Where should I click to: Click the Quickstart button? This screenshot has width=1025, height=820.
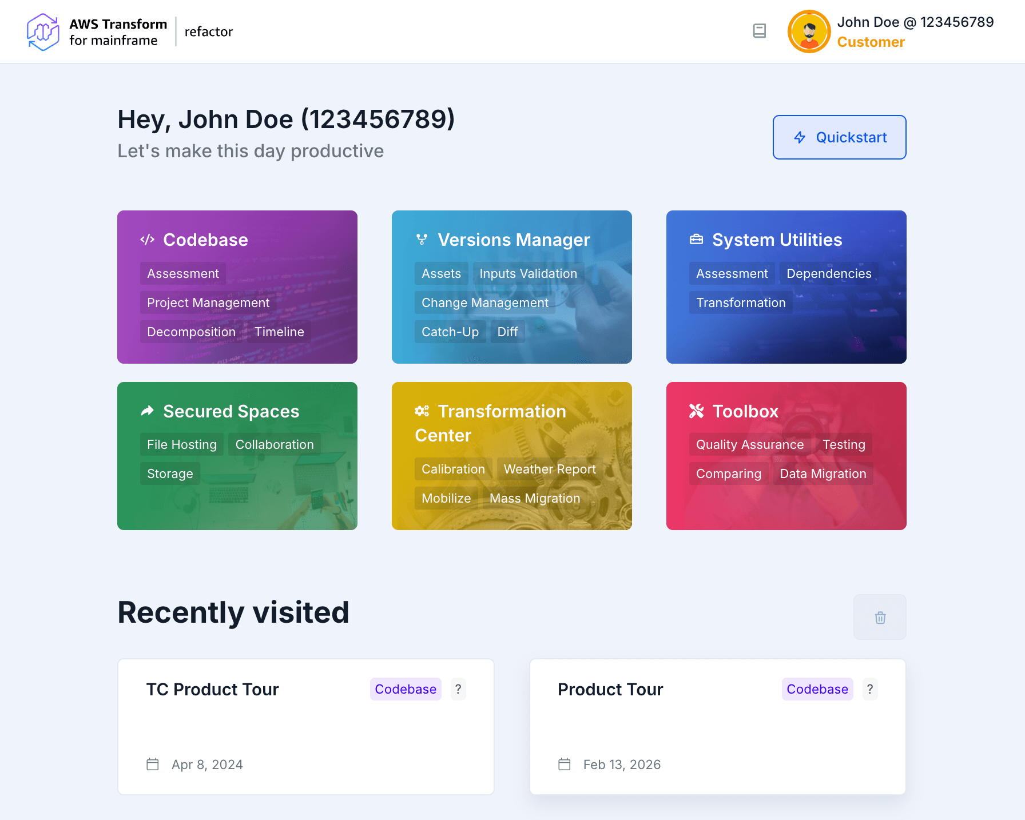click(839, 137)
